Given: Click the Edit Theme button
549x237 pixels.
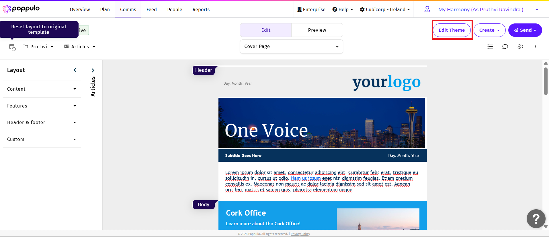Looking at the screenshot, I should point(452,30).
